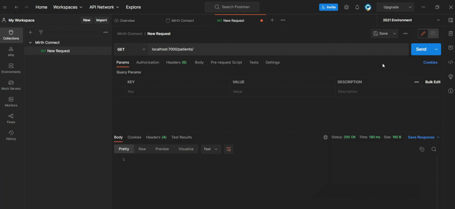Open API Network dropdown
455x209 pixels.
point(104,7)
